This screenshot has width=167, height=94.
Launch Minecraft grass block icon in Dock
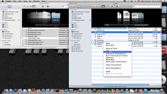(x=94, y=91)
